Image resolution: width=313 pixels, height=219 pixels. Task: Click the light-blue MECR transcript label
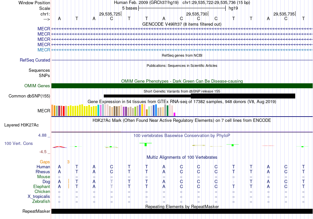44,50
